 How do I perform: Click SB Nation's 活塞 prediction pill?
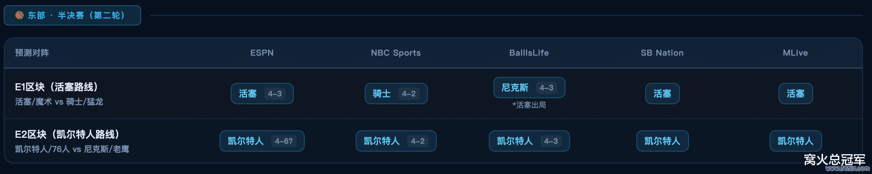pyautogui.click(x=662, y=94)
